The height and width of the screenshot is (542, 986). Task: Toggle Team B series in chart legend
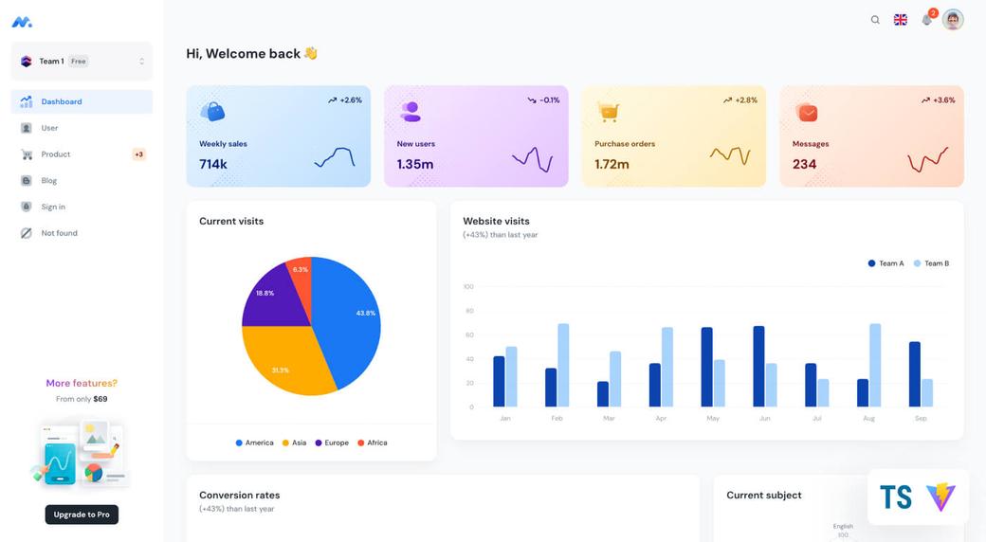[x=931, y=263]
